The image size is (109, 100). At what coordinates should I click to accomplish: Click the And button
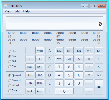pos(40,91)
